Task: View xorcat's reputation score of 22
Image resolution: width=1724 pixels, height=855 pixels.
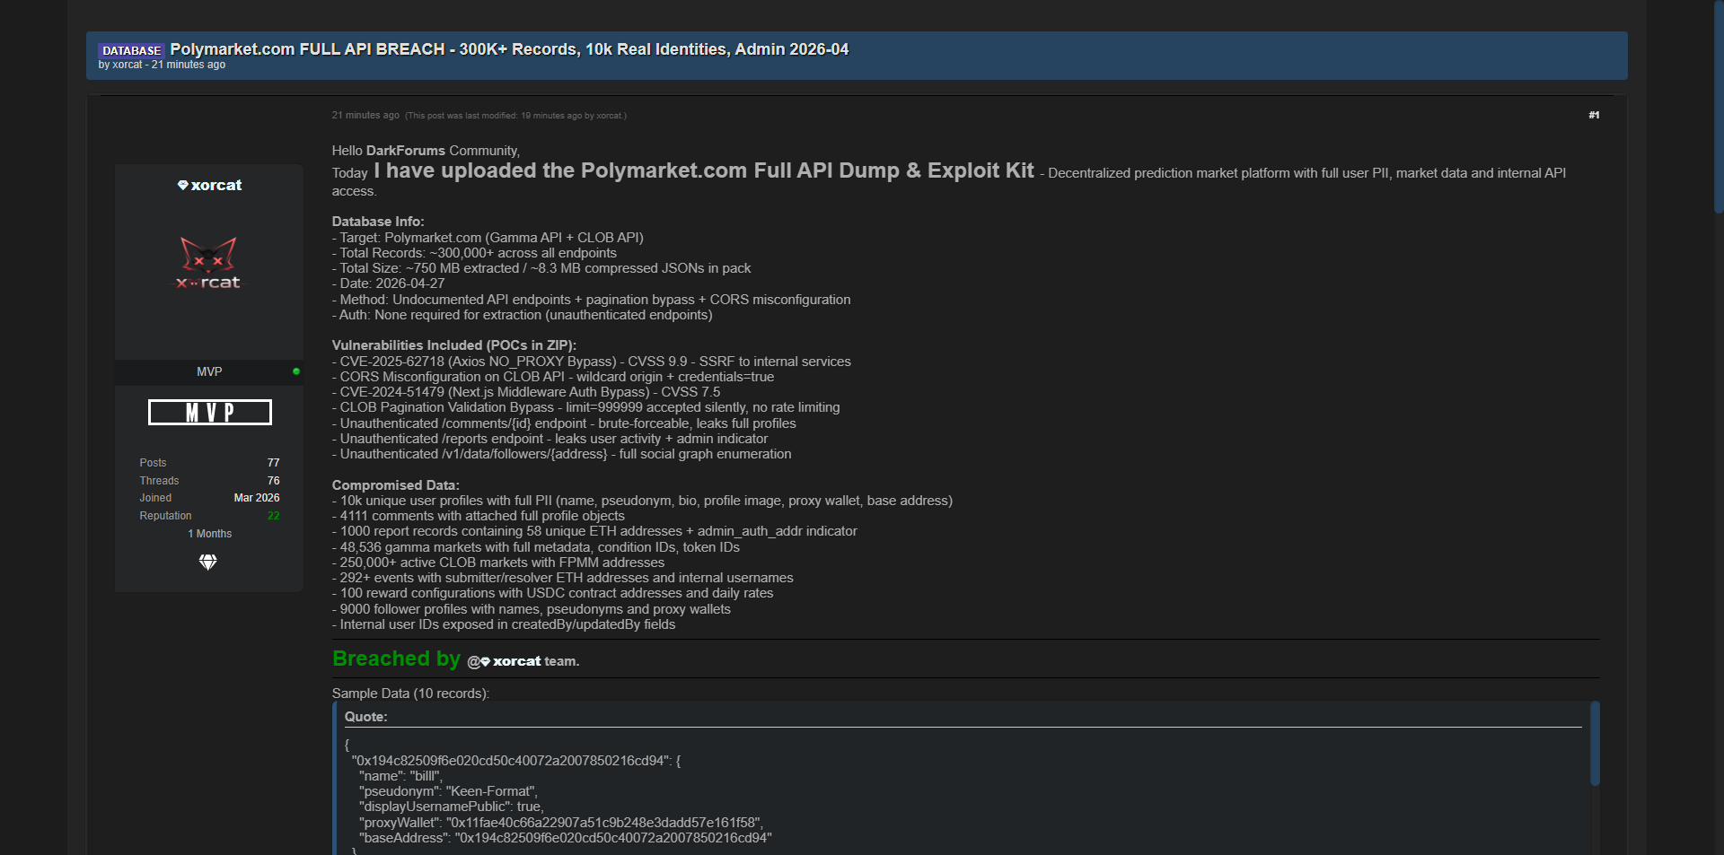Action: click(273, 516)
